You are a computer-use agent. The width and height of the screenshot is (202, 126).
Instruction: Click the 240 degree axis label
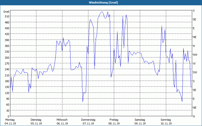click(7, 70)
